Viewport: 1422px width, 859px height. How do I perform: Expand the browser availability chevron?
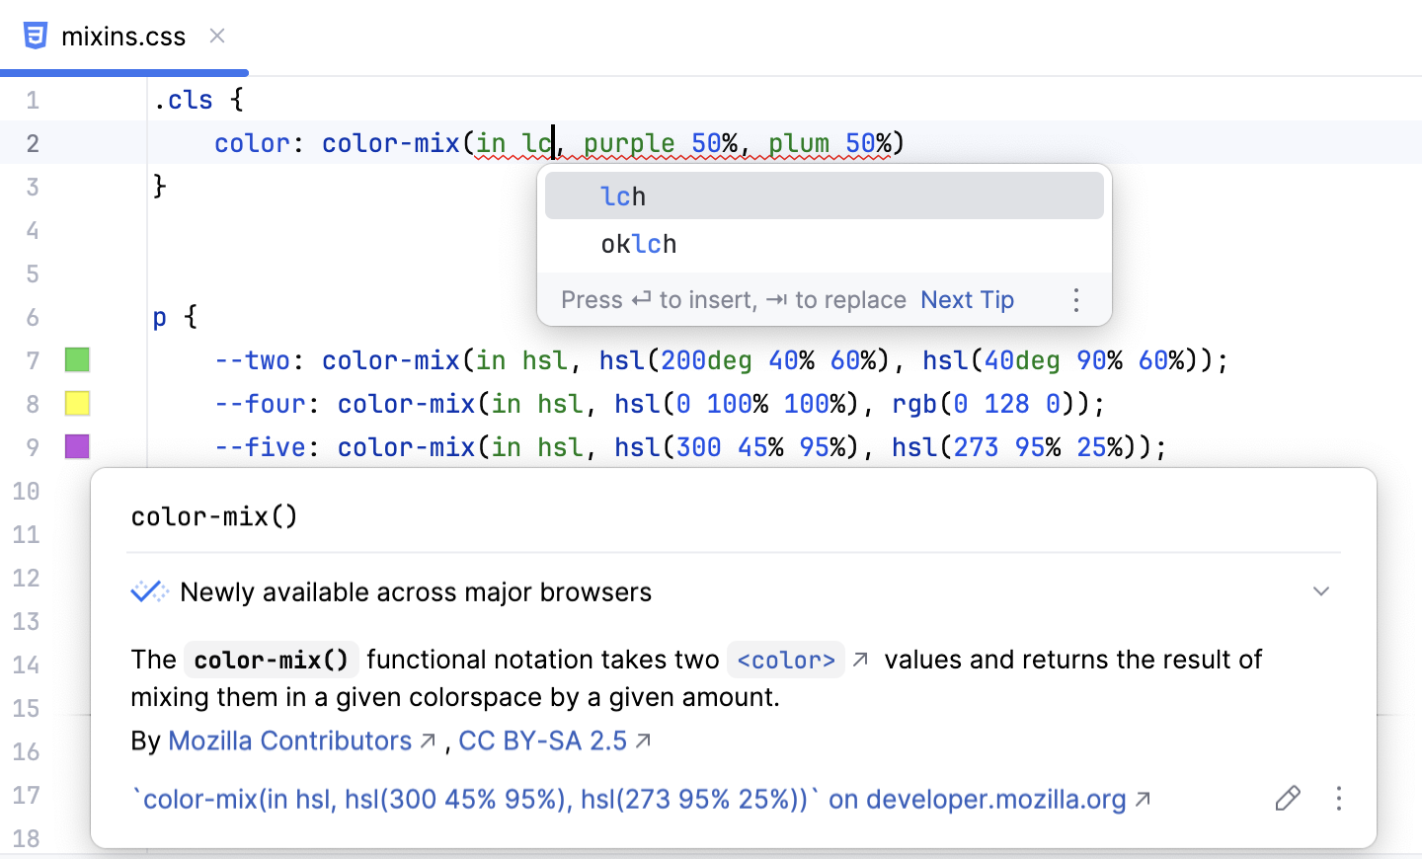[1320, 591]
